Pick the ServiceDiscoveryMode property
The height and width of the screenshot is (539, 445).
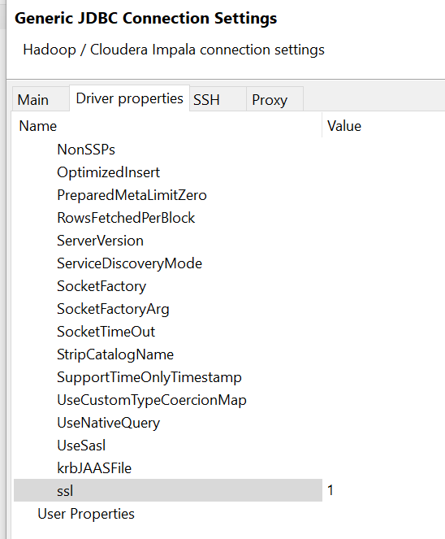pyautogui.click(x=129, y=263)
